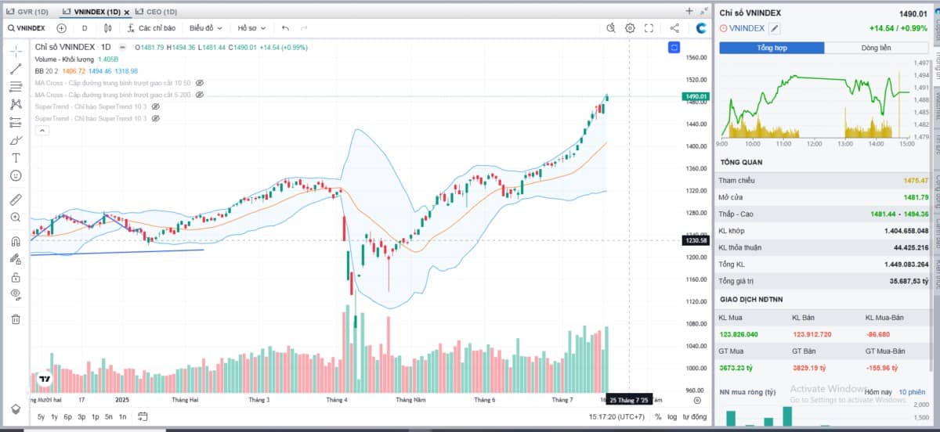Select the trend line drawing tool
940x432 pixels.
click(x=16, y=69)
